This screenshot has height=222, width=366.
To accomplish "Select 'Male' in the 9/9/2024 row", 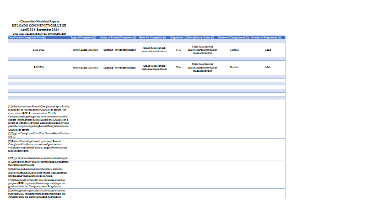I will (x=268, y=68).
